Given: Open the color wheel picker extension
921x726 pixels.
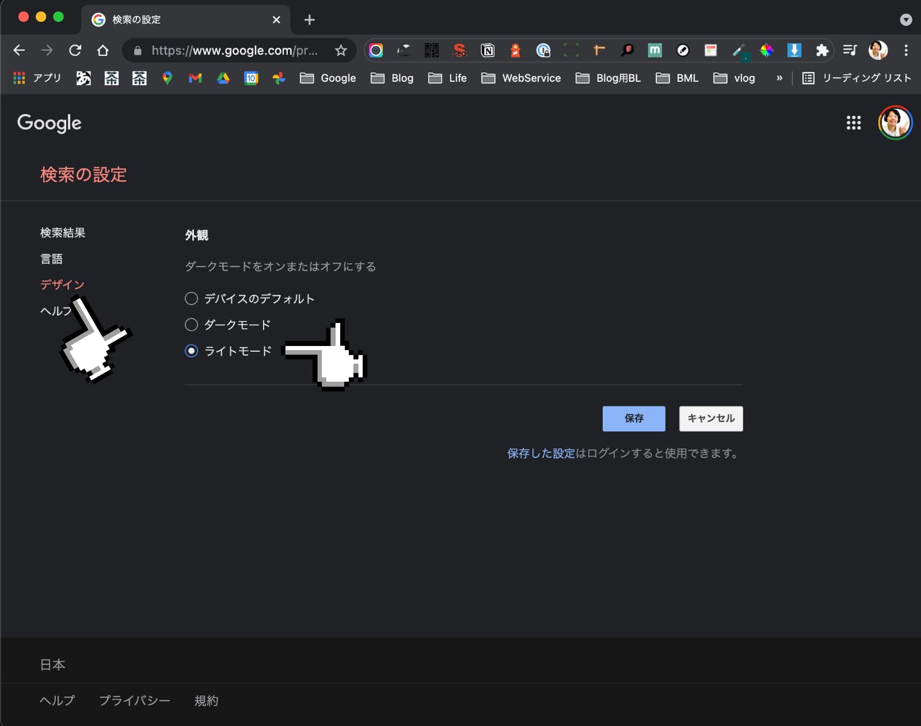Looking at the screenshot, I should pyautogui.click(x=767, y=51).
